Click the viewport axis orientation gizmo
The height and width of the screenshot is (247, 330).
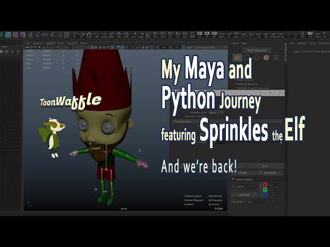pyautogui.click(x=29, y=204)
